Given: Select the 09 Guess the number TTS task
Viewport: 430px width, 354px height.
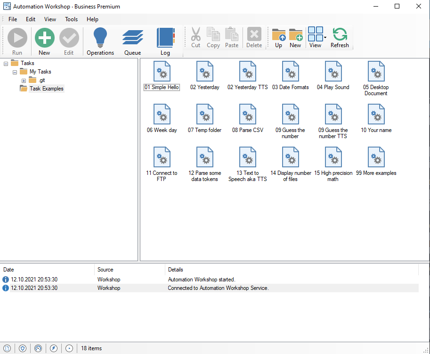Looking at the screenshot, I should (x=333, y=121).
